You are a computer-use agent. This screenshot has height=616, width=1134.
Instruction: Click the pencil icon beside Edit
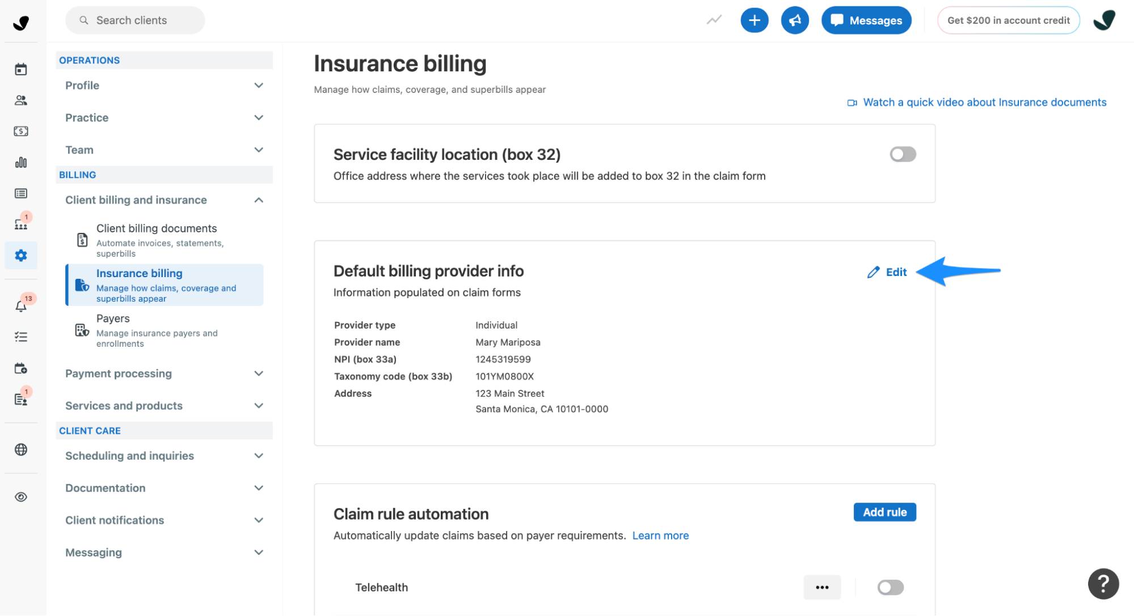pyautogui.click(x=873, y=273)
